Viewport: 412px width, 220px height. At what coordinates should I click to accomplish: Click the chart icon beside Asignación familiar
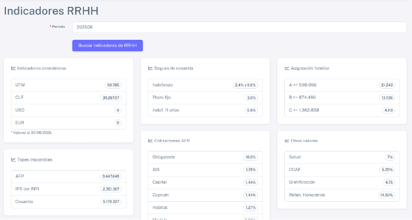click(287, 68)
